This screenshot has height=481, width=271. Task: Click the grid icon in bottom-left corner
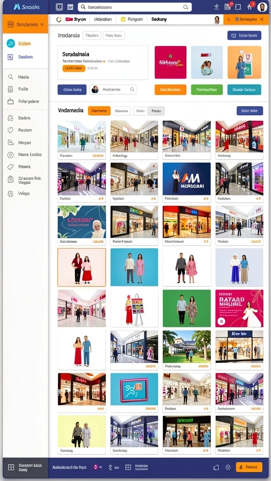pos(11,467)
